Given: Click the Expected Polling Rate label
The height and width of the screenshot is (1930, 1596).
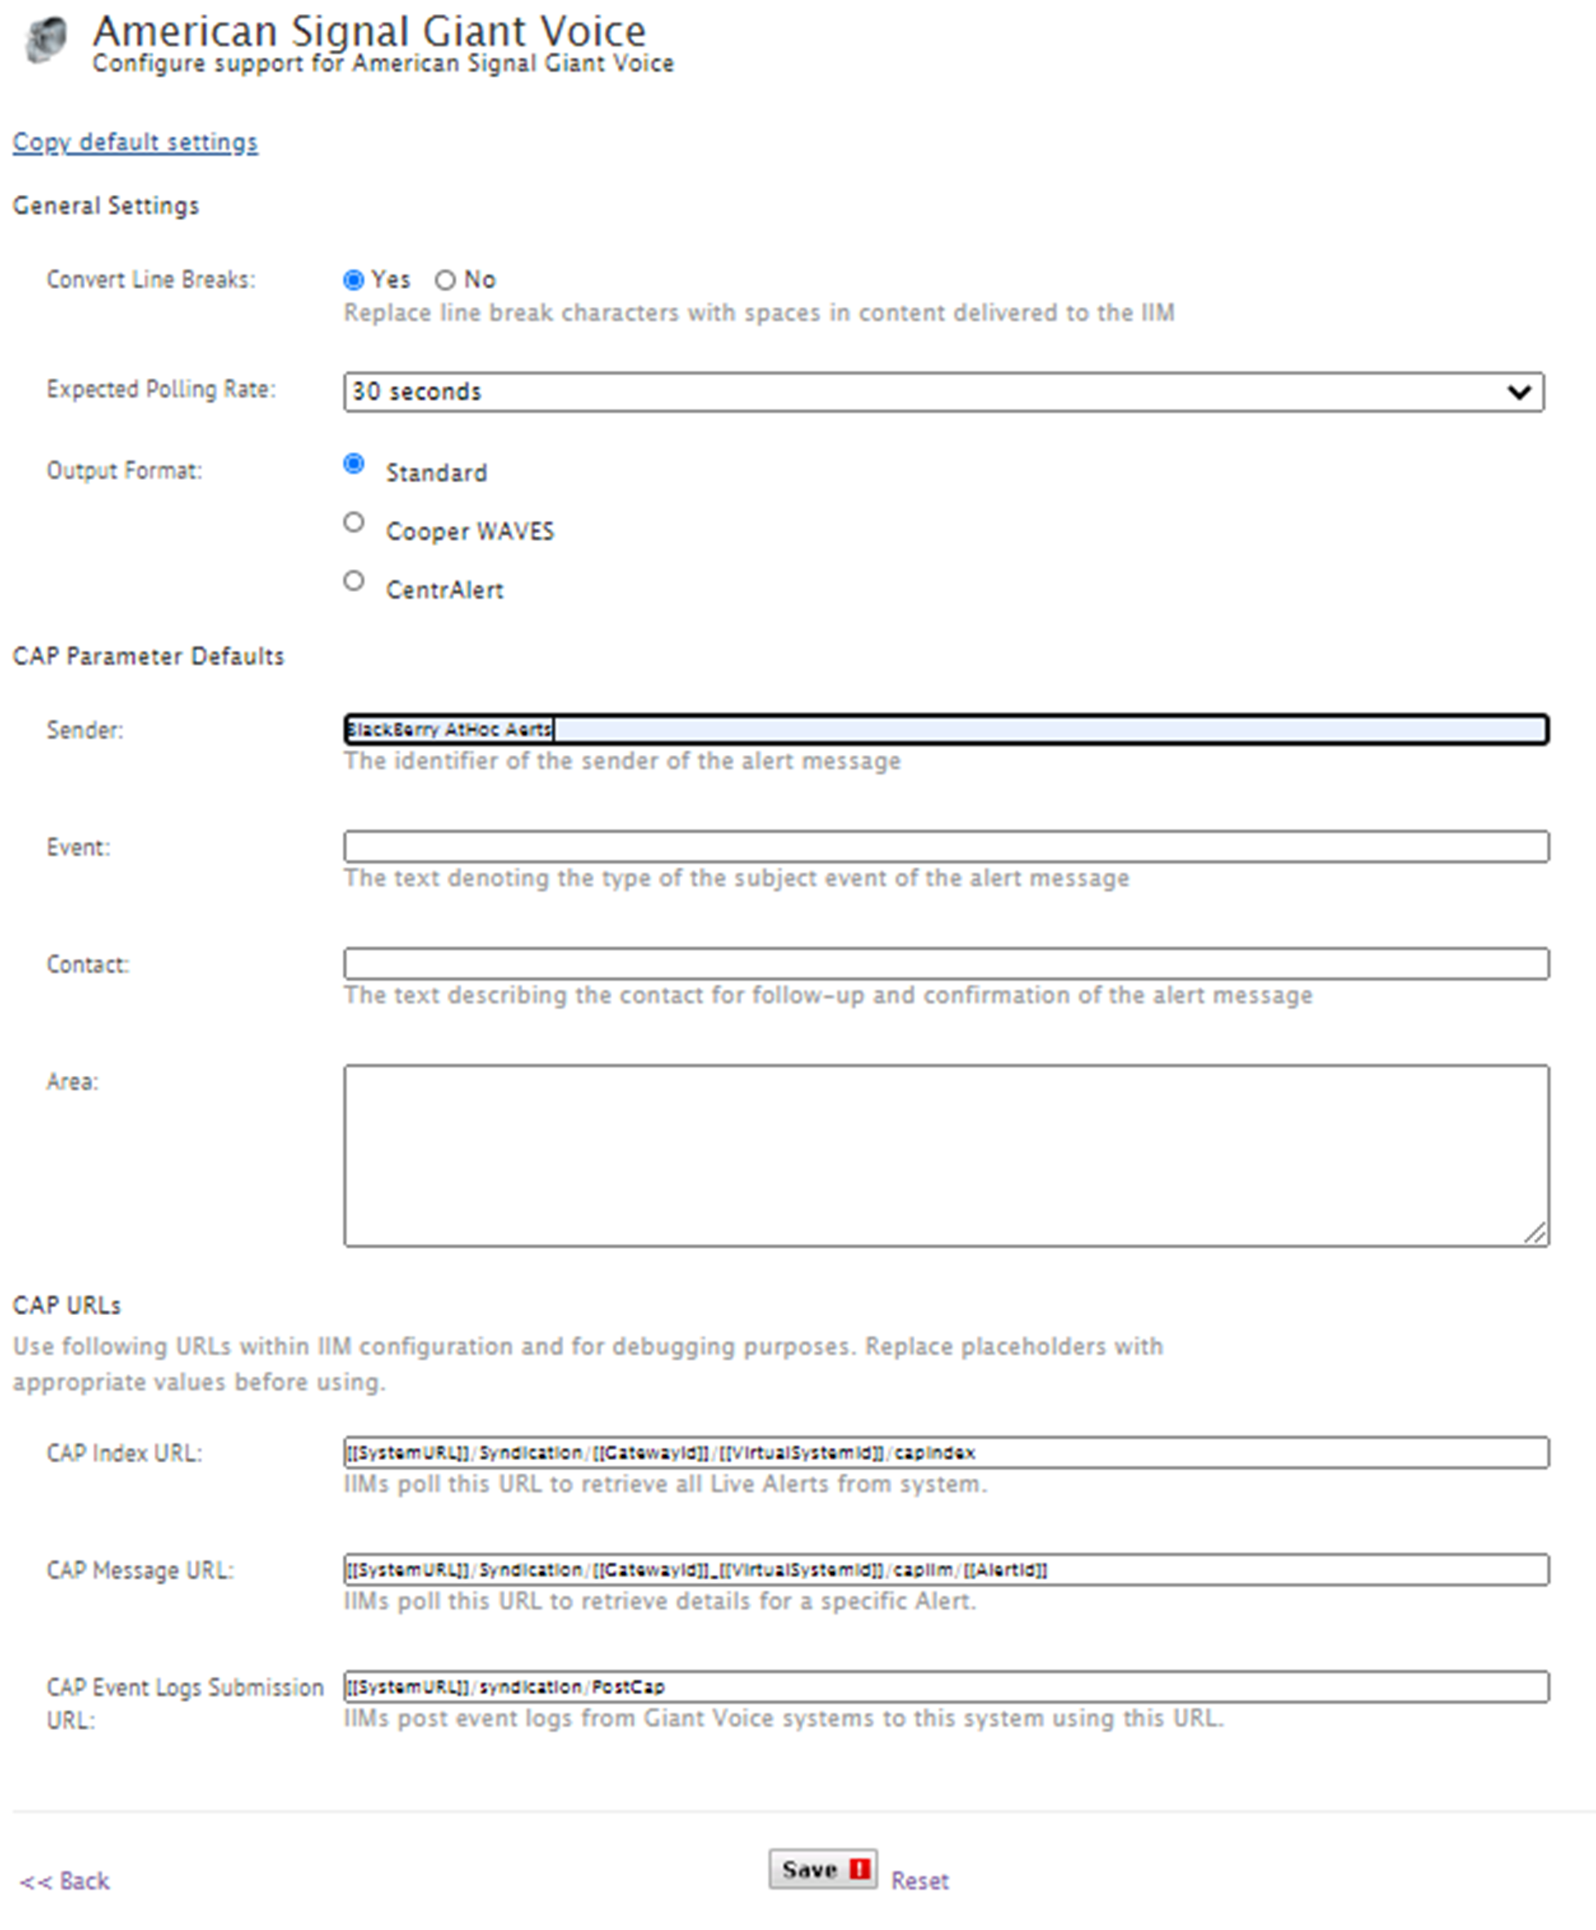Looking at the screenshot, I should pyautogui.click(x=162, y=390).
